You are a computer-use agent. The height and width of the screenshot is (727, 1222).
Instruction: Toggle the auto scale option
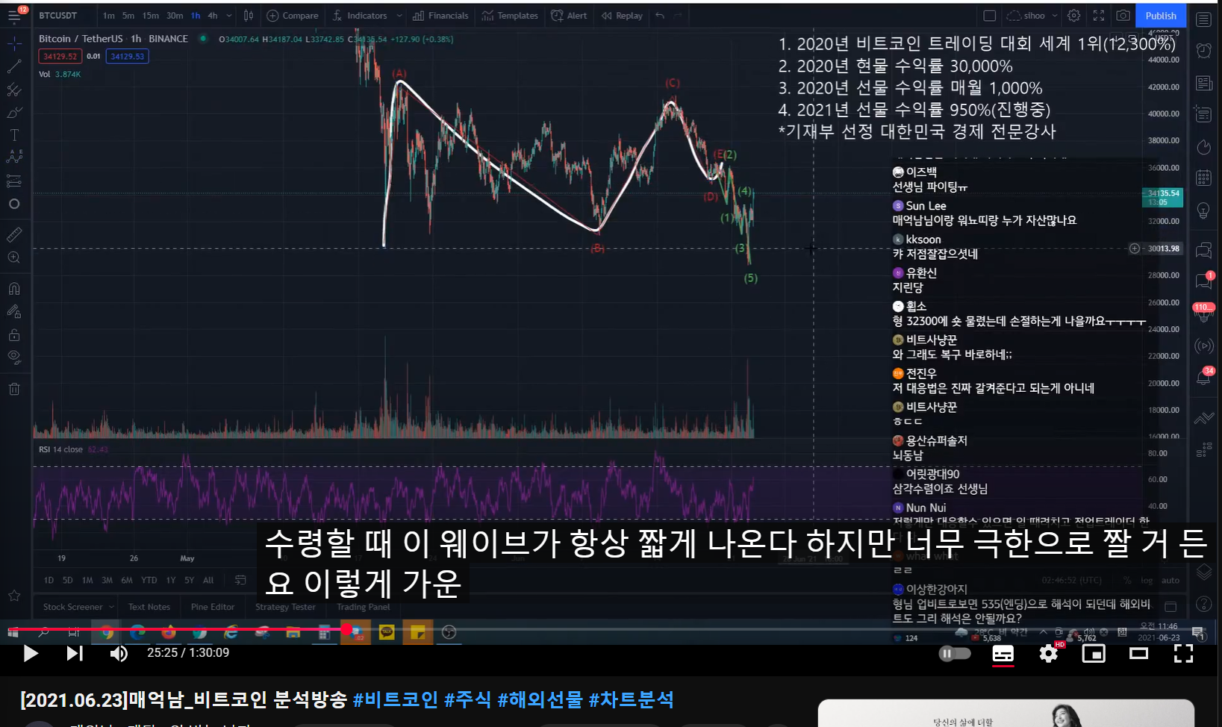(1170, 580)
